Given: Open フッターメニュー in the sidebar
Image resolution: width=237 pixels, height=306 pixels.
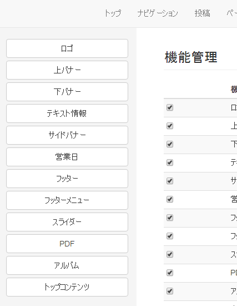Looking at the screenshot, I should [67, 200].
